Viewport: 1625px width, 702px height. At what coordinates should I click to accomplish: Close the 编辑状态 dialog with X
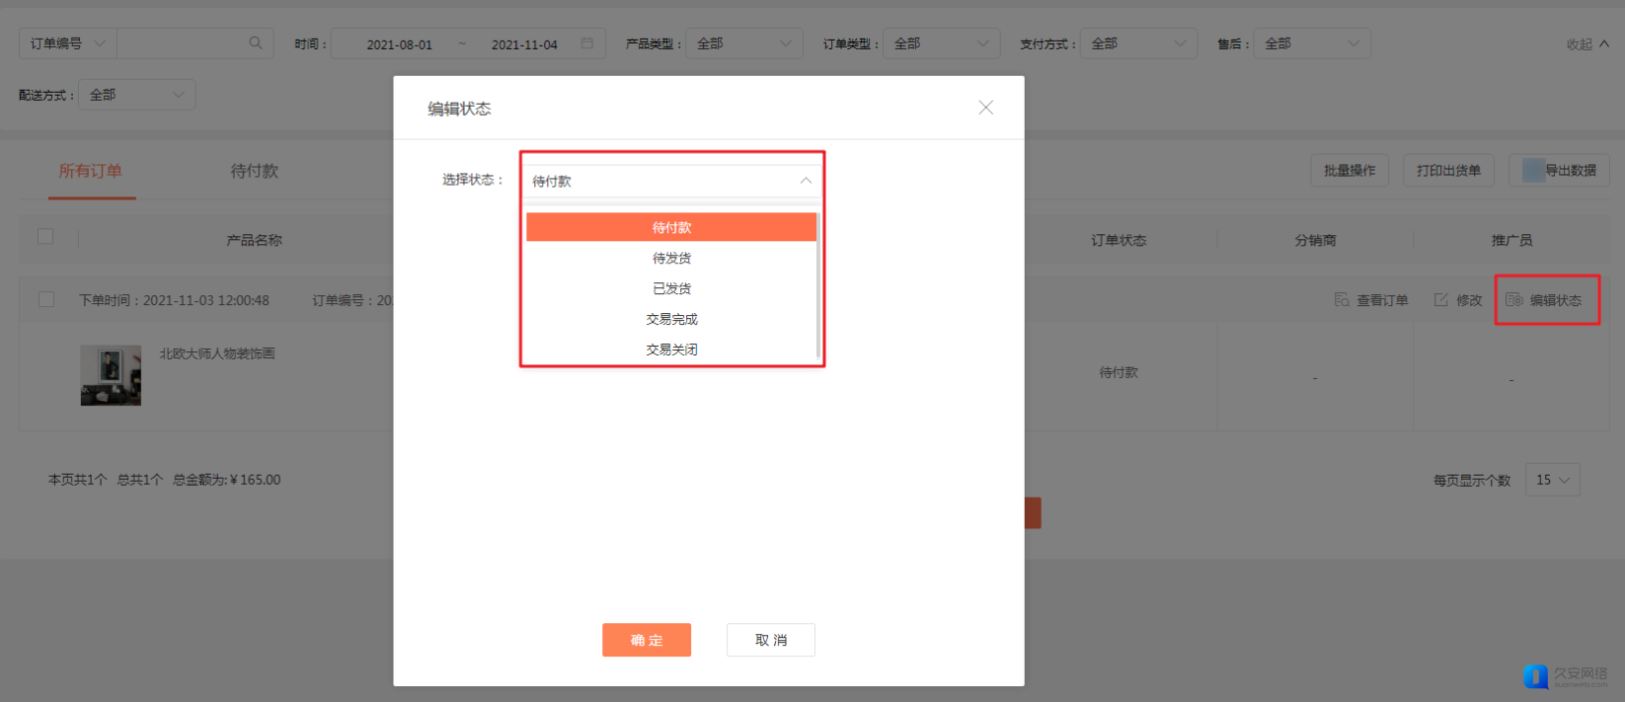pos(985,108)
